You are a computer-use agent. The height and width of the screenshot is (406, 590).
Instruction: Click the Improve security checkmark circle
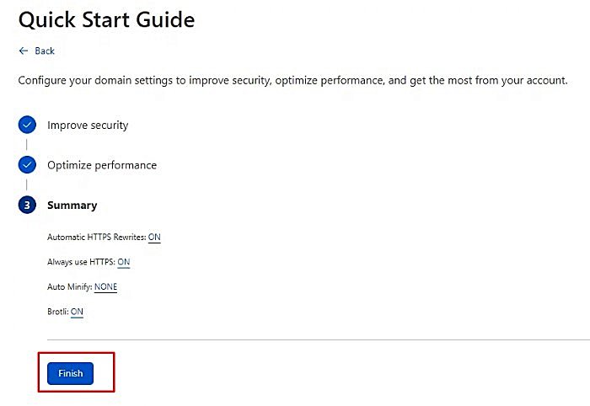click(x=27, y=125)
